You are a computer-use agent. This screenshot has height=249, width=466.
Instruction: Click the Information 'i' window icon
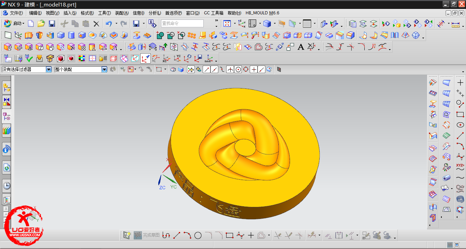pyautogui.click(x=152, y=24)
